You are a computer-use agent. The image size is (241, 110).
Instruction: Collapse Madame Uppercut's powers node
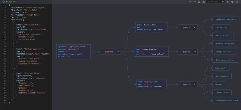pyautogui.click(x=195, y=52)
